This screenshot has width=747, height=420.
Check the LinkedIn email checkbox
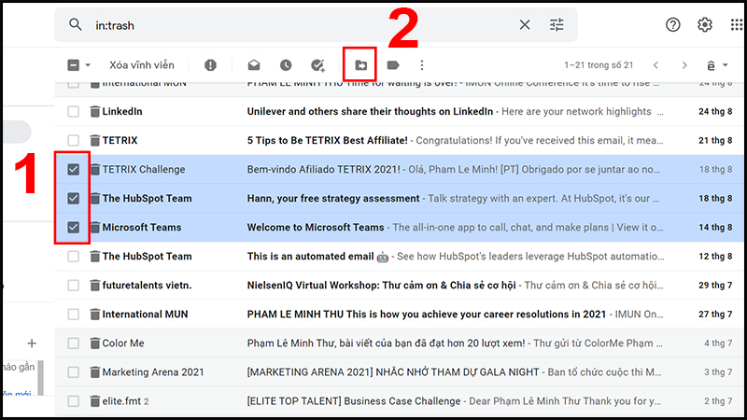pos(74,111)
